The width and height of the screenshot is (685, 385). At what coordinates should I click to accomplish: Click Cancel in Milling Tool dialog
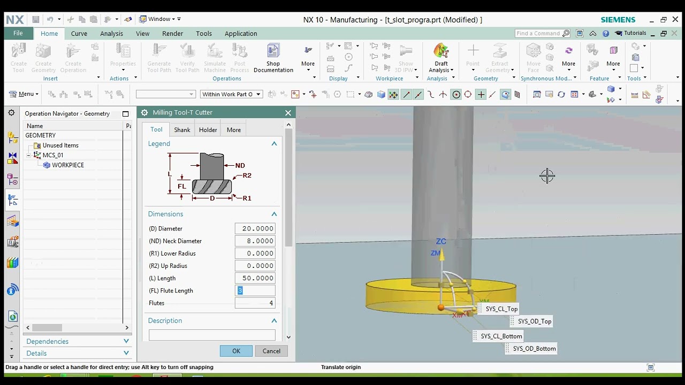click(x=271, y=351)
